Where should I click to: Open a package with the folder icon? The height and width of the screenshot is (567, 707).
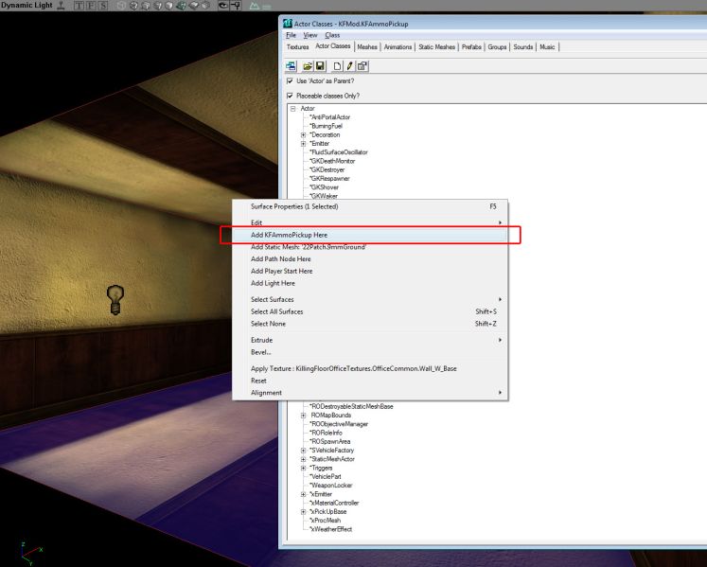click(x=308, y=66)
